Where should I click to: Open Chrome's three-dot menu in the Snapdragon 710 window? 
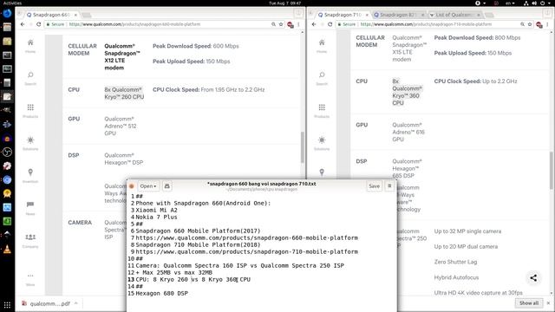pyautogui.click(x=547, y=24)
